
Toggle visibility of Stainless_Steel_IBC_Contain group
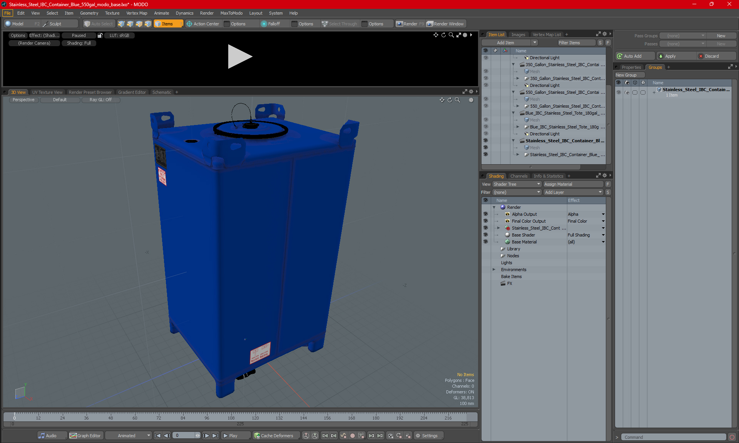point(619,92)
